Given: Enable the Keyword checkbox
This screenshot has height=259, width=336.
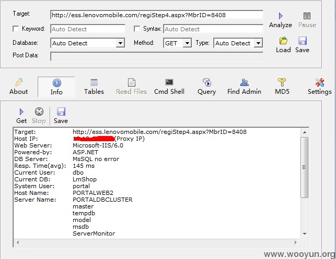Looking at the screenshot, I should pyautogui.click(x=16, y=29).
